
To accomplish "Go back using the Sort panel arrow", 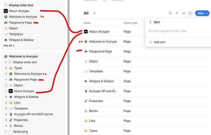I will click(x=150, y=22).
